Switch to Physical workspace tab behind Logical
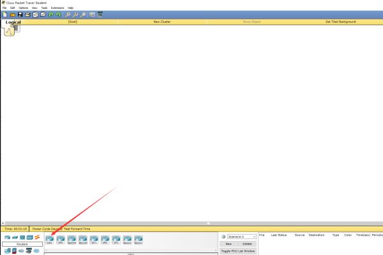This screenshot has width=383, height=255. pyautogui.click(x=17, y=29)
